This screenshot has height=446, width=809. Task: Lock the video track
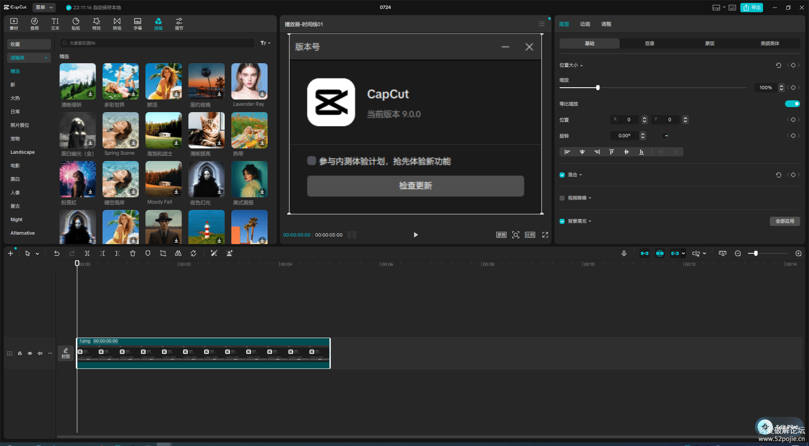point(20,353)
